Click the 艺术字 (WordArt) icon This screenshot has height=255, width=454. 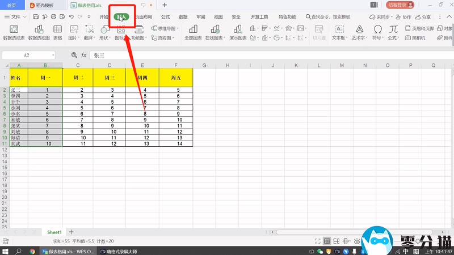359,32
